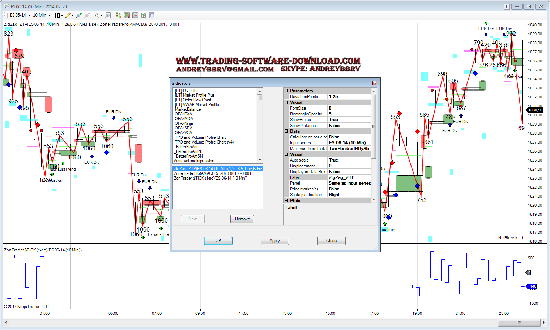550x330 pixels.
Task: Open the Chart Trader toolbar icon
Action: pos(118,15)
